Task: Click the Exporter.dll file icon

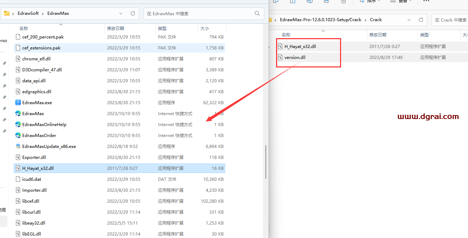Action: [18, 157]
